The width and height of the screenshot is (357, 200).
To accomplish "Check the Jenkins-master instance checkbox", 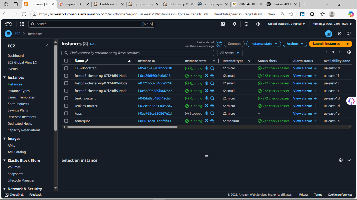I will (66, 106).
